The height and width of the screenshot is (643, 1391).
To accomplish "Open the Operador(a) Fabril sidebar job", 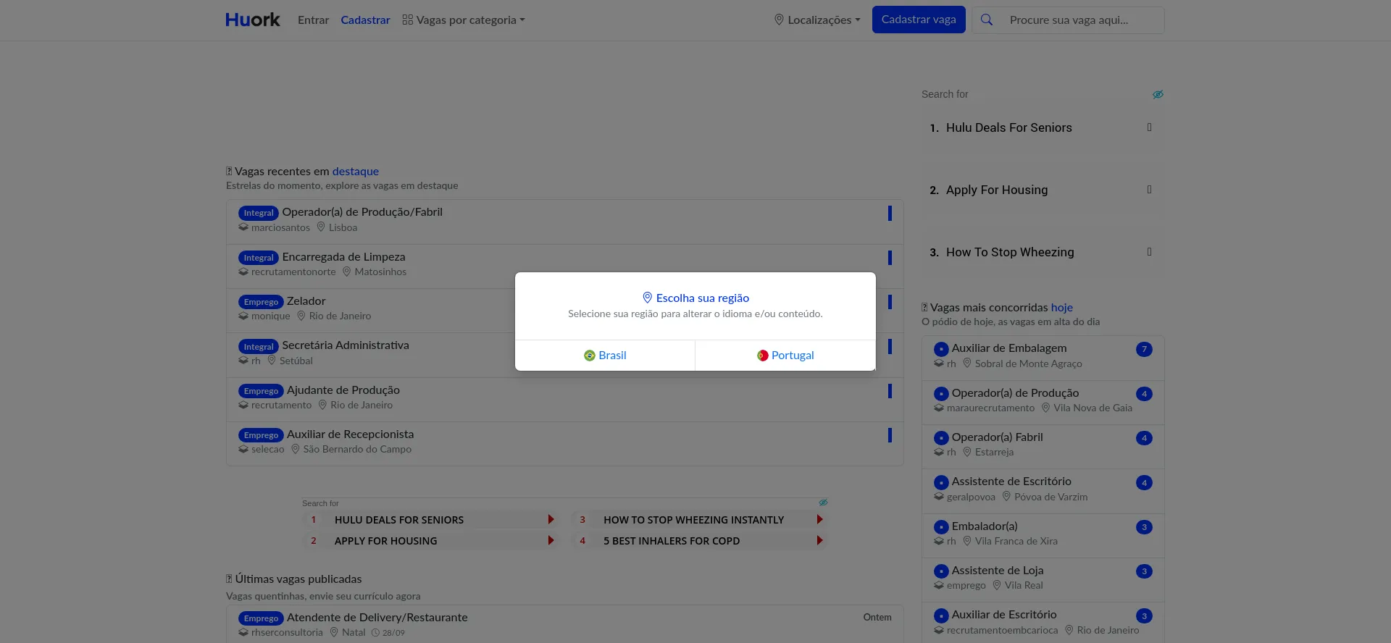I will click(x=998, y=437).
